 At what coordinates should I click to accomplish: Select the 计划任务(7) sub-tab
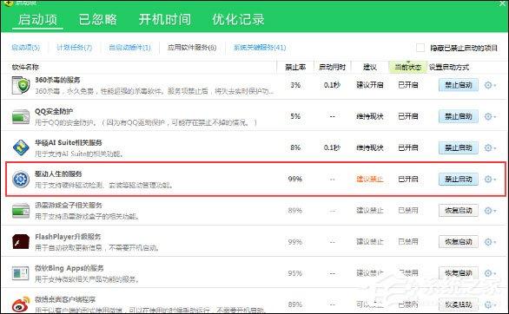pos(75,48)
